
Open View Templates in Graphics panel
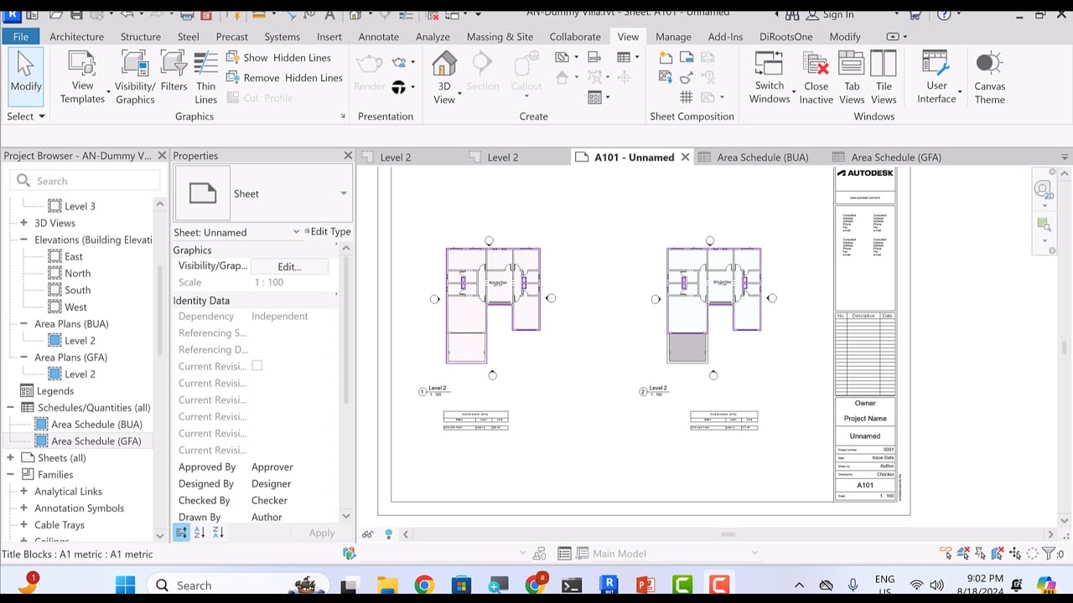[x=82, y=77]
